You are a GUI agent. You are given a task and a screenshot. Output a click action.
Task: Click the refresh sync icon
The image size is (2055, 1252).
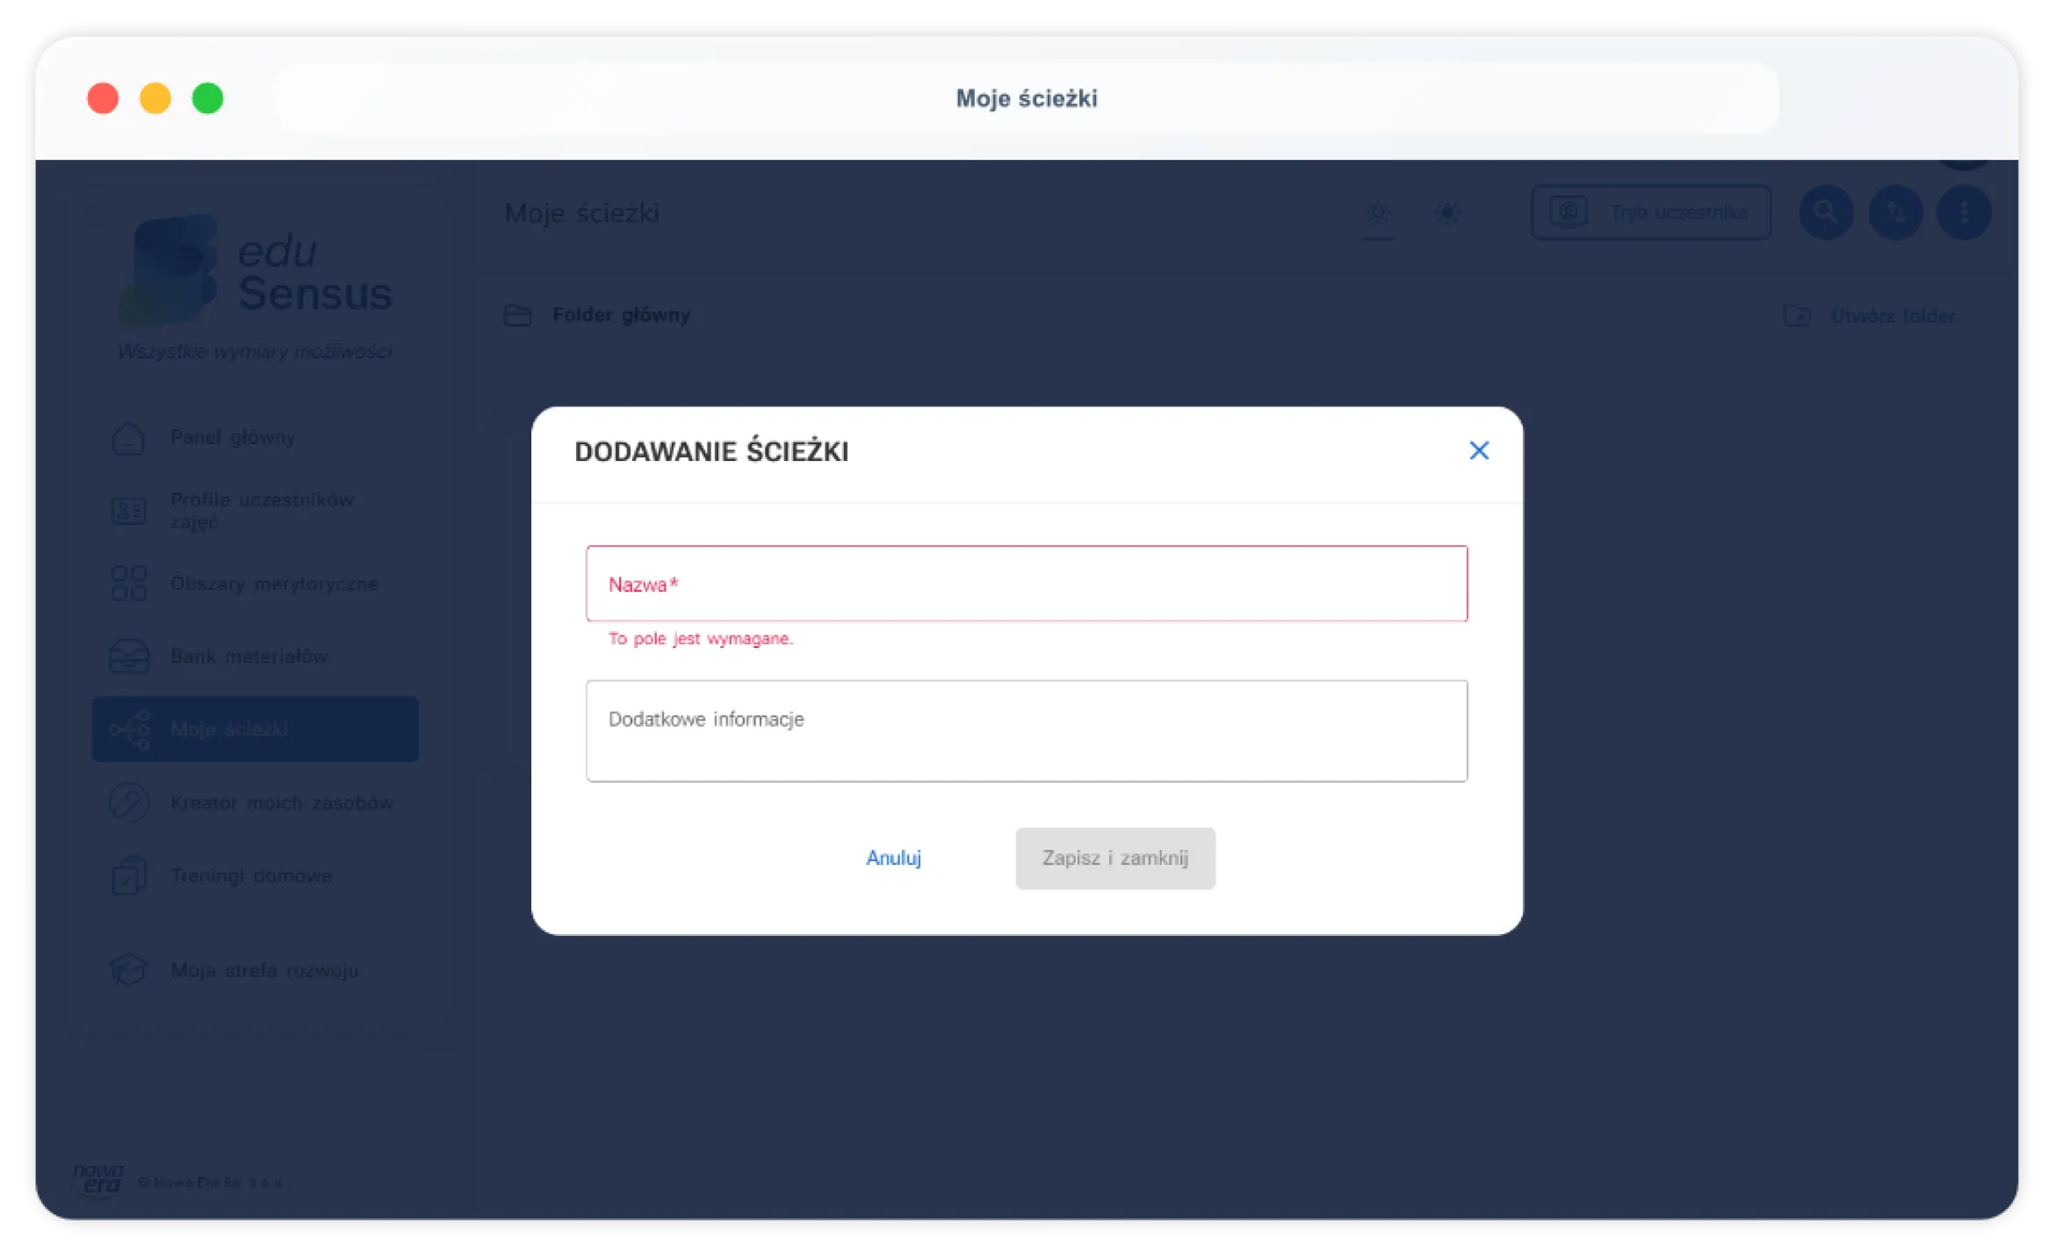pos(1895,212)
